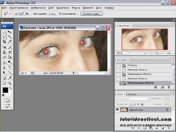Open the Файл menu
This screenshot has height=132, width=176.
[4, 8]
